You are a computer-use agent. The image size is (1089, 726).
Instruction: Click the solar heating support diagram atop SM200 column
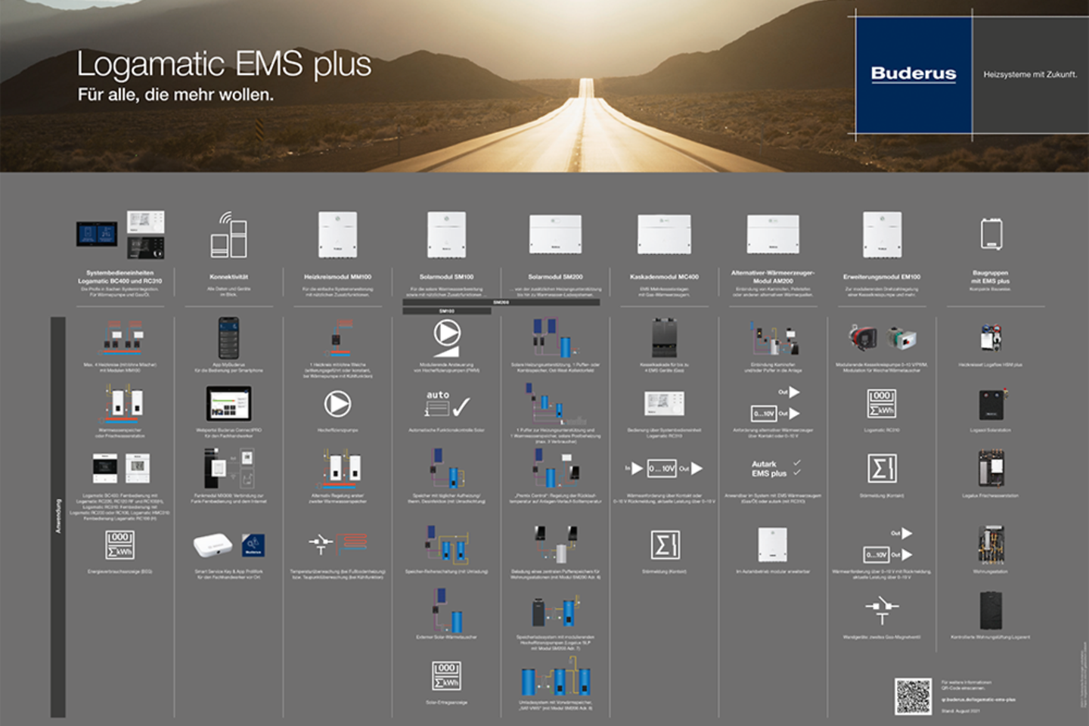[x=555, y=338]
